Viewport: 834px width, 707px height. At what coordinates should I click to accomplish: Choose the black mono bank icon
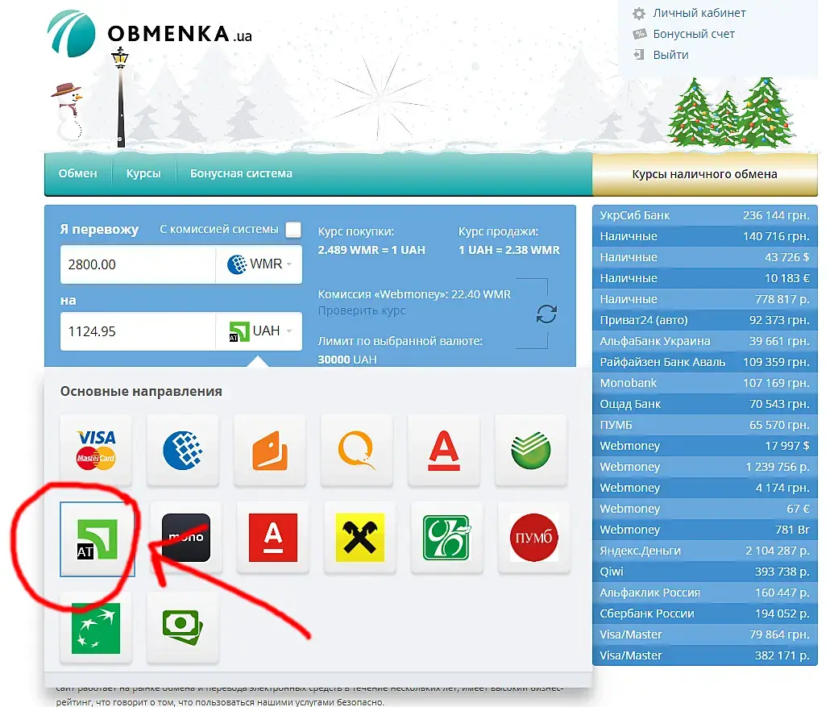tap(186, 538)
